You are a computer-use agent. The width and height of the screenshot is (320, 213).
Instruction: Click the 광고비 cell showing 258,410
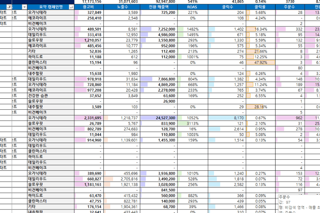point(89,18)
